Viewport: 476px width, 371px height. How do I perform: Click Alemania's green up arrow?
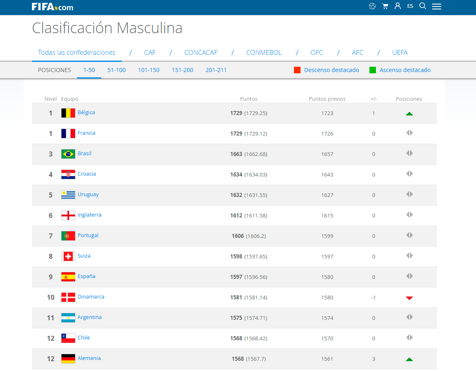[x=409, y=360]
